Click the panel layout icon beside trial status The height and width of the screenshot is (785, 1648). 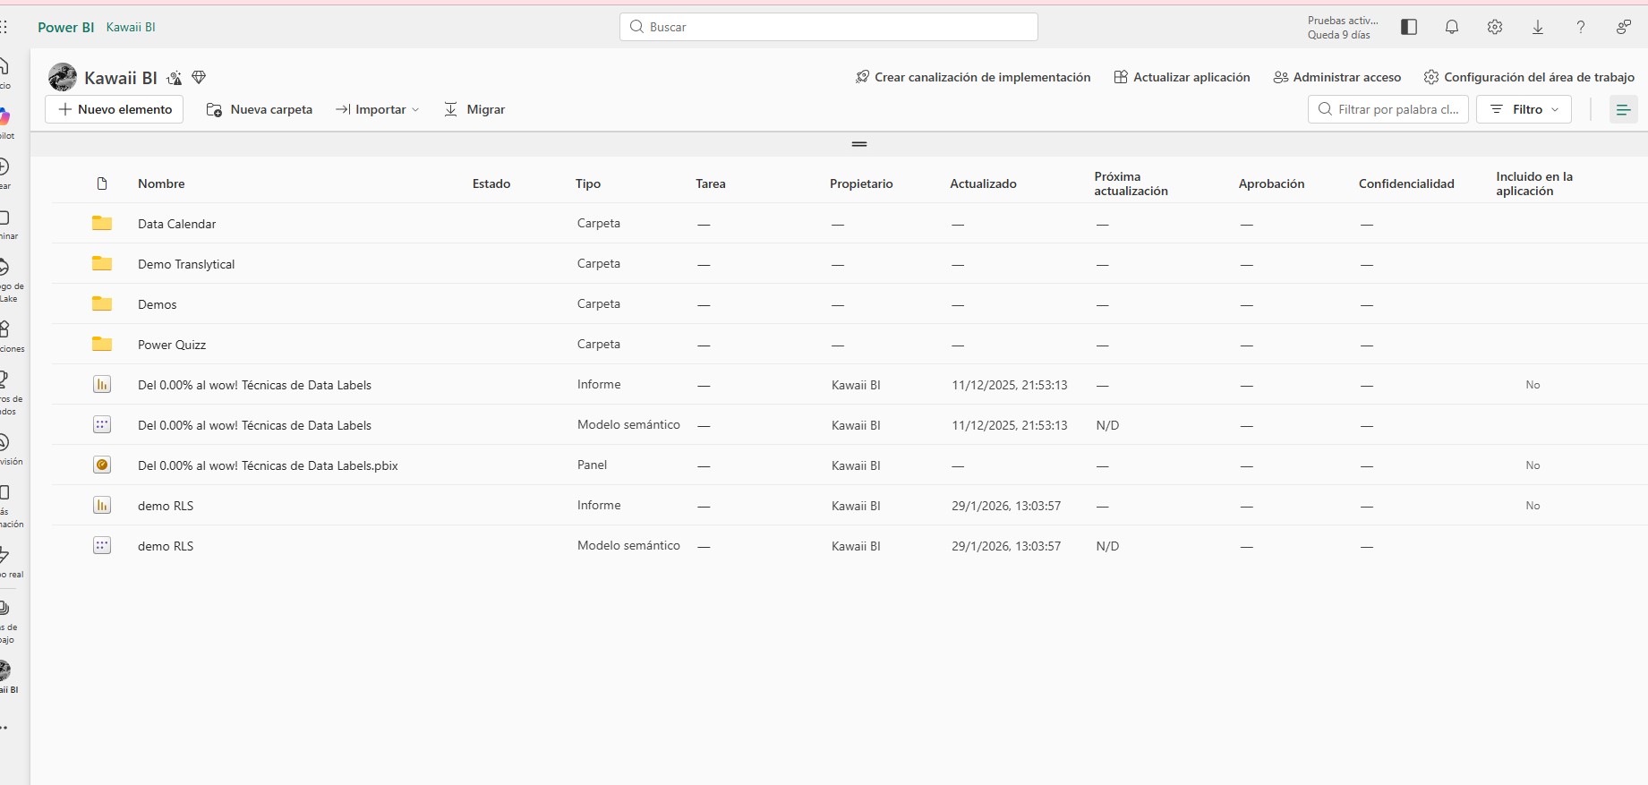point(1409,27)
